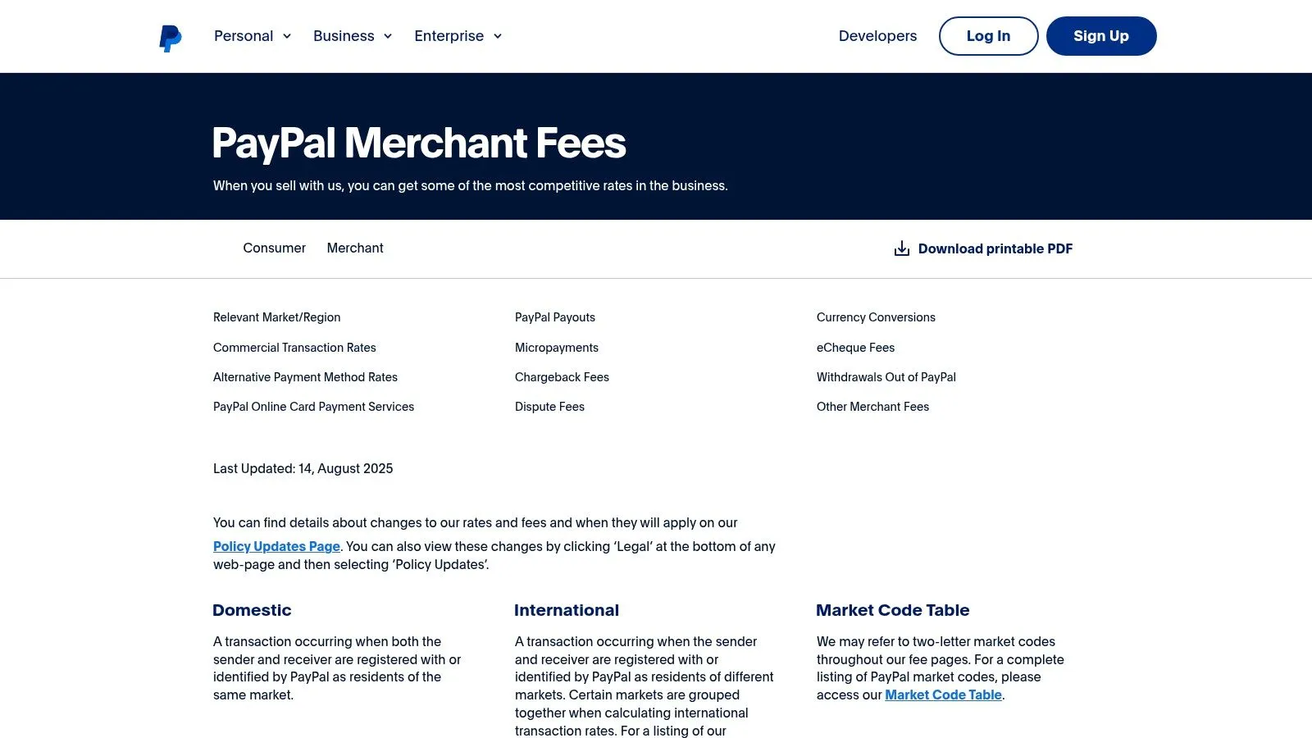Viewport: 1312px width, 738px height.
Task: Open the Policy Updates Page link
Action: click(276, 546)
